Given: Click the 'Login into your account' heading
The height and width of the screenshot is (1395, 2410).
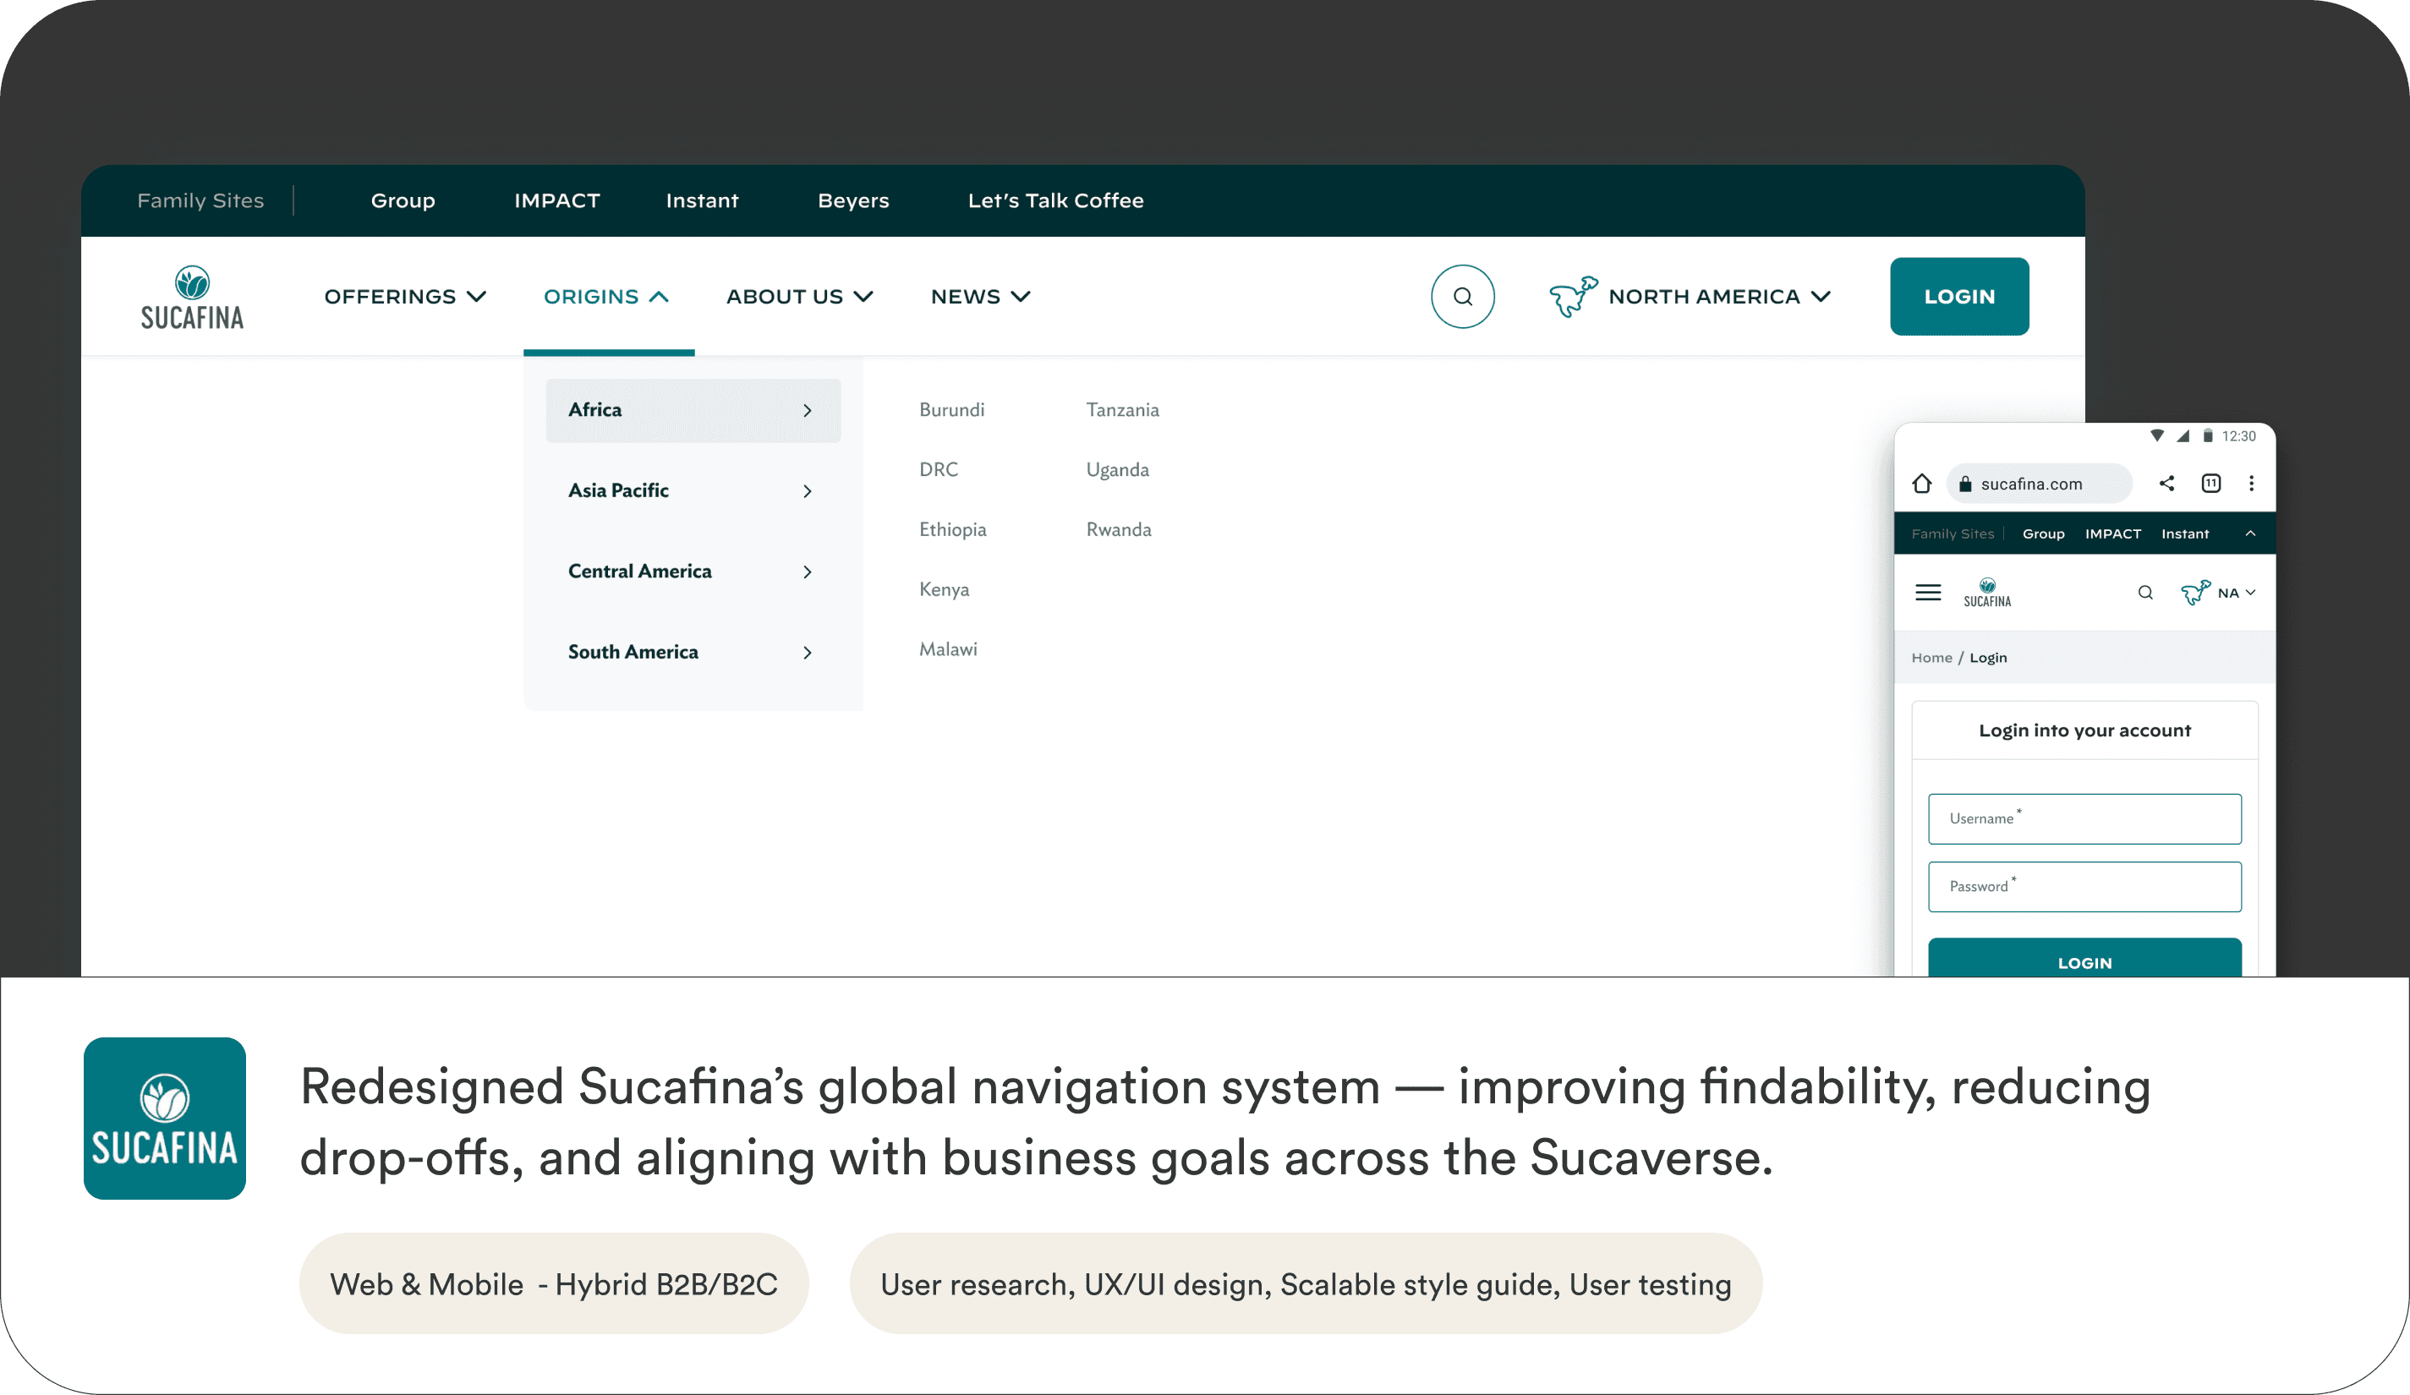Looking at the screenshot, I should click(2084, 730).
